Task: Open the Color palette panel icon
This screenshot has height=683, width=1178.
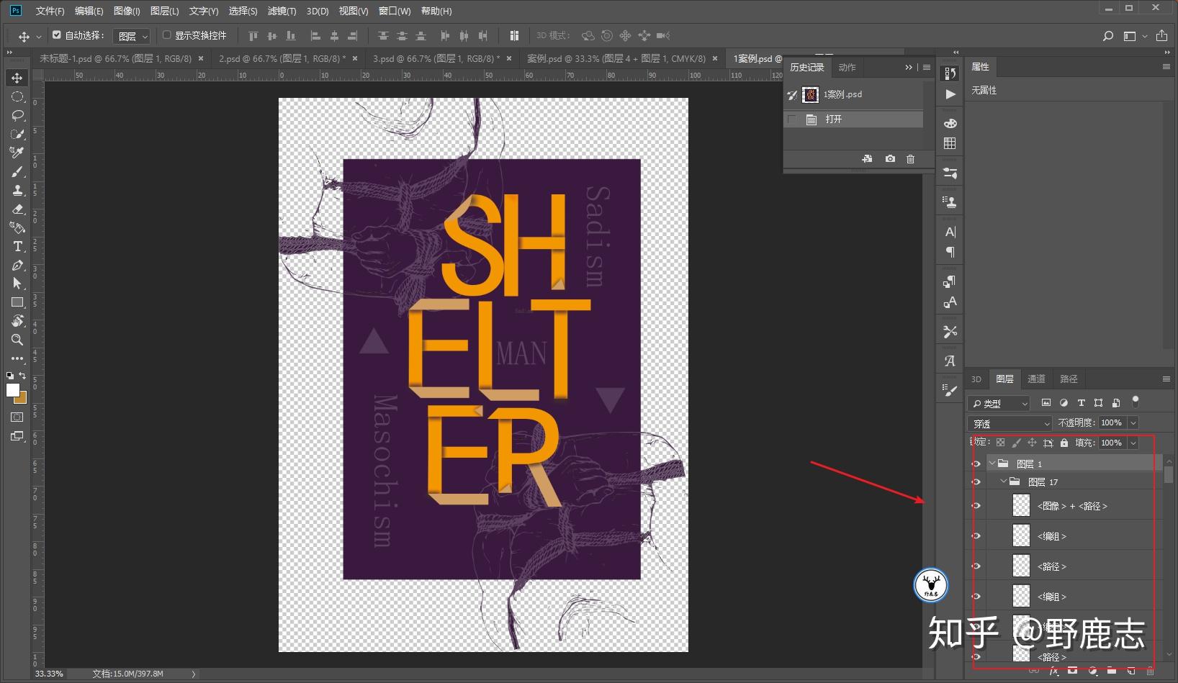Action: point(950,123)
